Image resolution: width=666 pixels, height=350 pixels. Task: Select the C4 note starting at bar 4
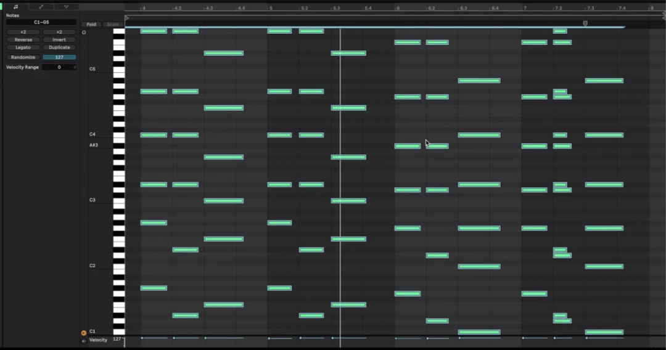[154, 135]
